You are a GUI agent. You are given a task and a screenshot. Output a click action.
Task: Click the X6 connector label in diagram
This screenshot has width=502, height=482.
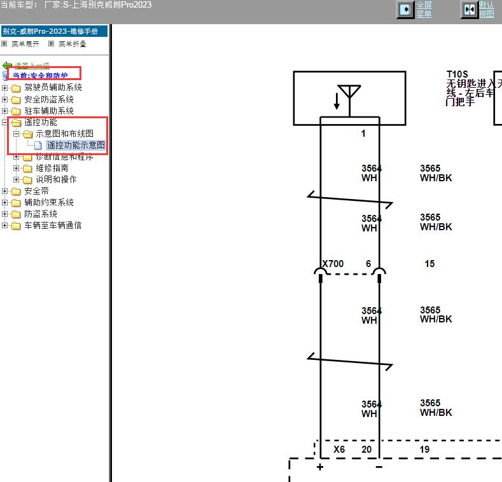coord(339,450)
